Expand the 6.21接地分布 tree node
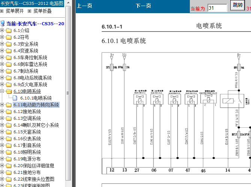 point(2,172)
